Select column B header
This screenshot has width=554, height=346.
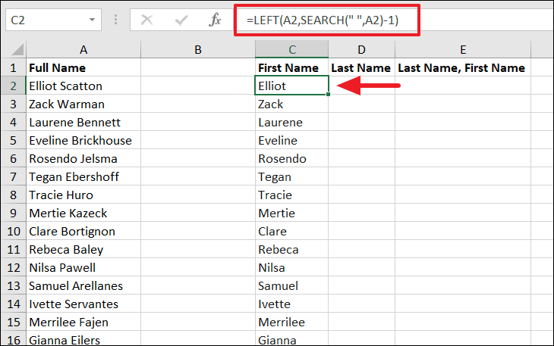coord(198,50)
